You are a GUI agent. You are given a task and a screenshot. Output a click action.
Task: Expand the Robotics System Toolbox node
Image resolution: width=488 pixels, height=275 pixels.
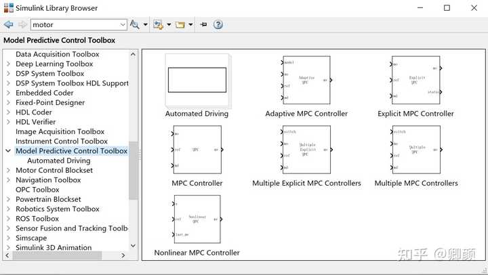coord(8,209)
